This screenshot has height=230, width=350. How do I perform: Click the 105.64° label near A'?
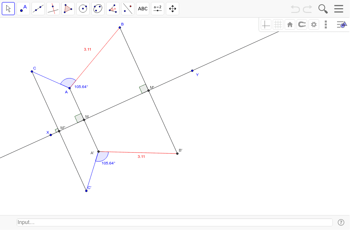[108, 163]
